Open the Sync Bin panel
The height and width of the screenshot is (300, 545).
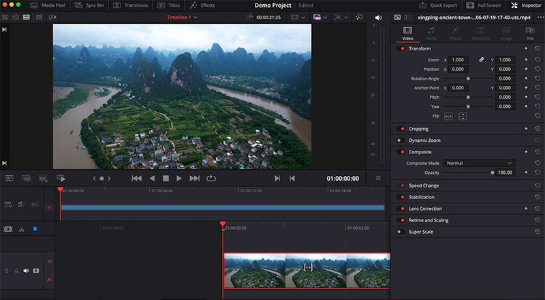click(x=89, y=5)
